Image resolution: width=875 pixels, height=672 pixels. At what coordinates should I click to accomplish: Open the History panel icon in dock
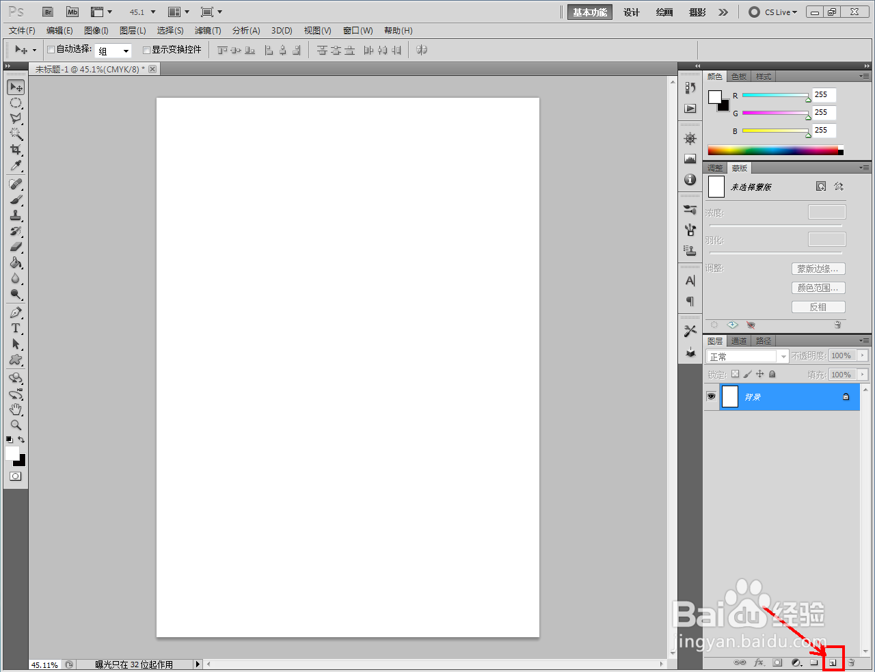click(x=690, y=88)
